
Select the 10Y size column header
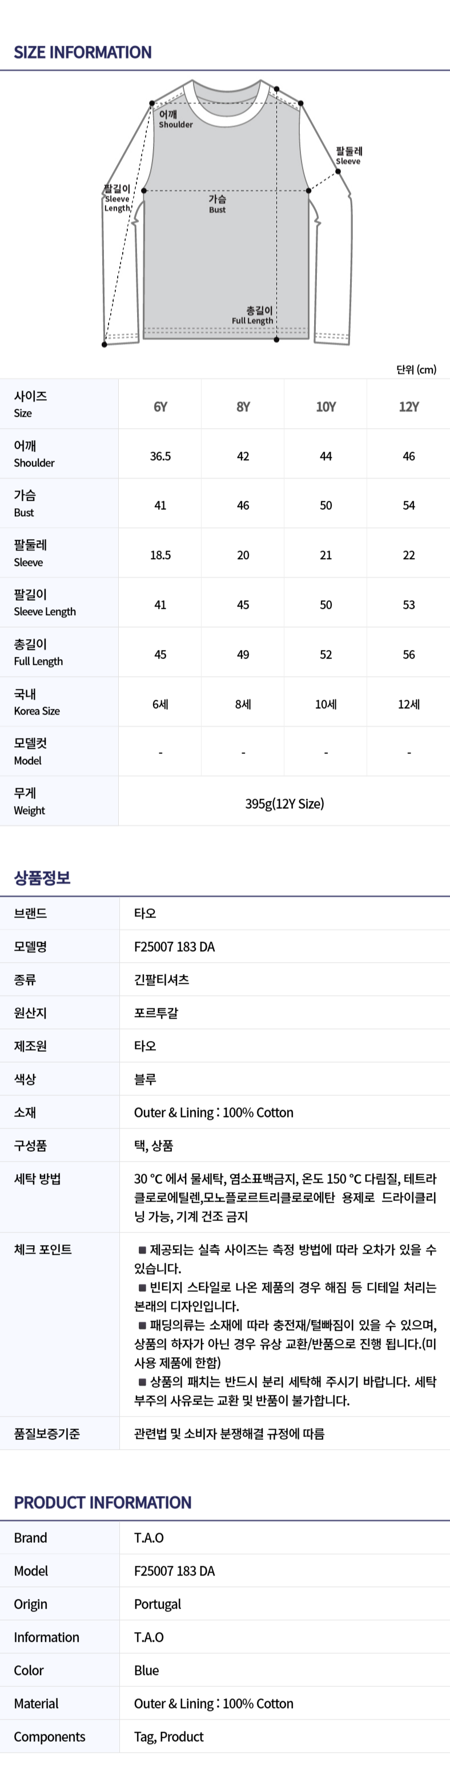click(326, 406)
